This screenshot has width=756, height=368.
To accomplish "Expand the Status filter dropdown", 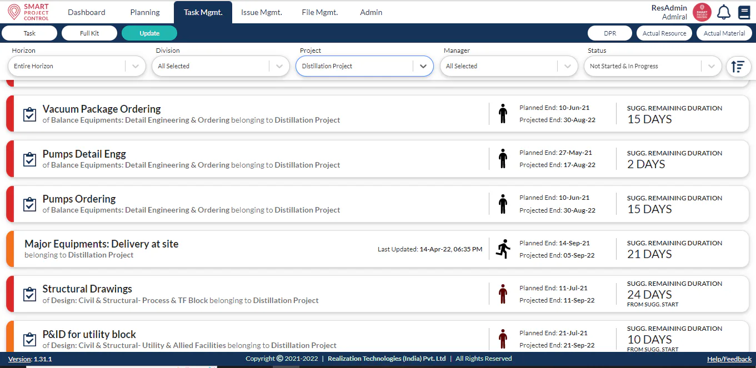I will point(711,66).
